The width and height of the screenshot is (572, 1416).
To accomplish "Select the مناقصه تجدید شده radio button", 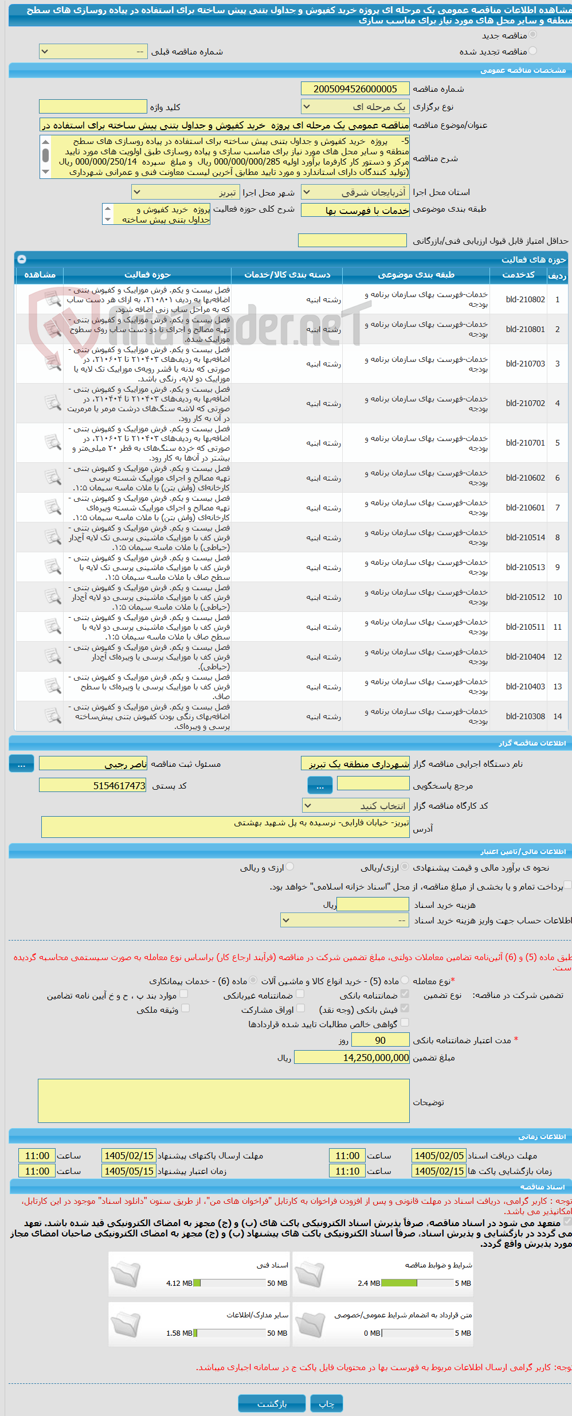I will (x=533, y=51).
